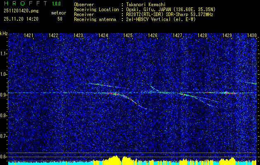Click the 1426 time axis label
The image size is (260, 165).
pos(153,35)
